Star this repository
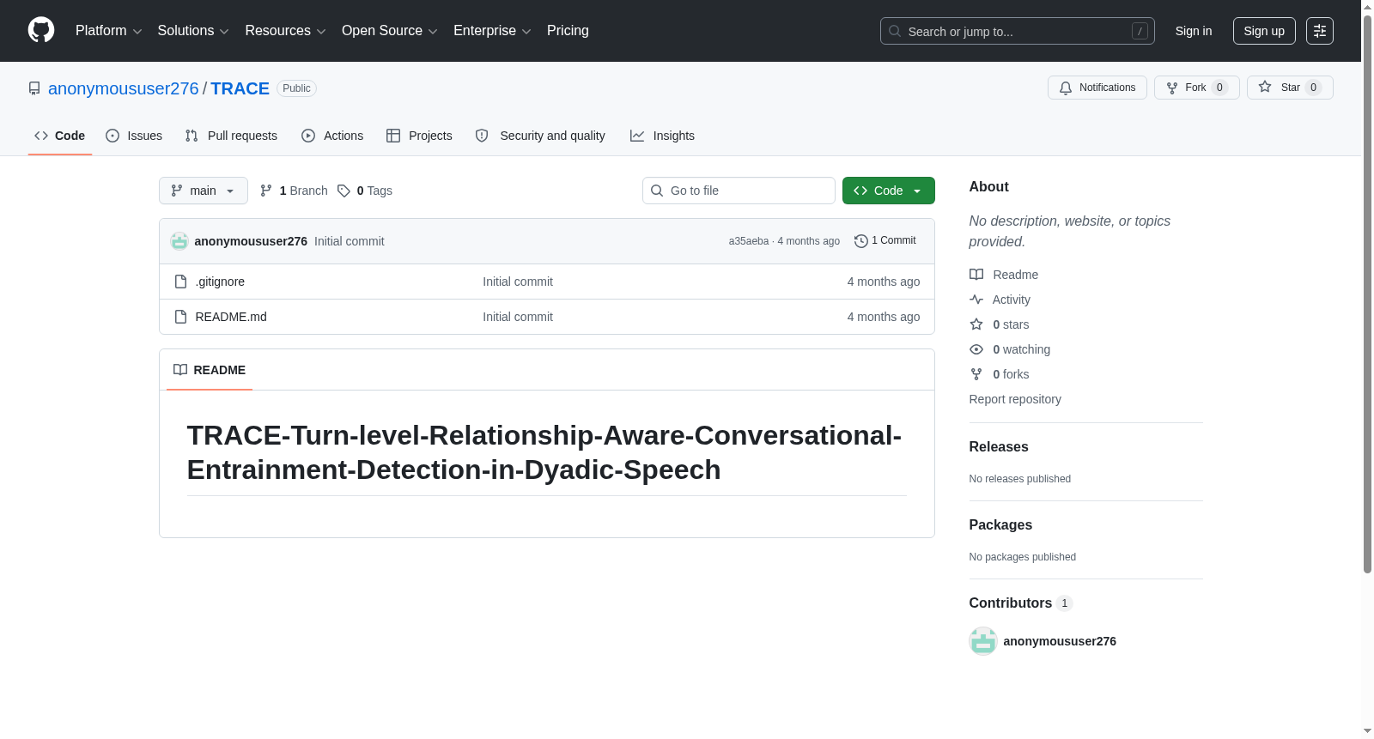 coord(1290,88)
